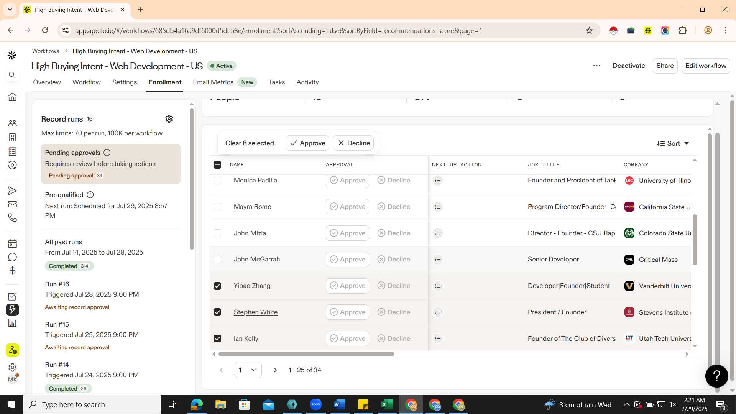Click bulk Approve button

click(307, 143)
